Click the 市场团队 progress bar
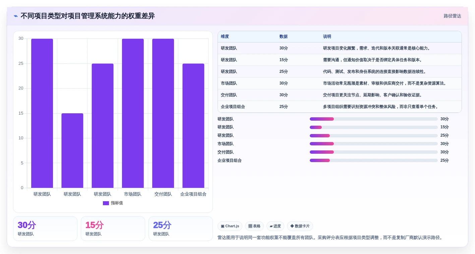Viewport: 475px width, 254px height. (374, 144)
